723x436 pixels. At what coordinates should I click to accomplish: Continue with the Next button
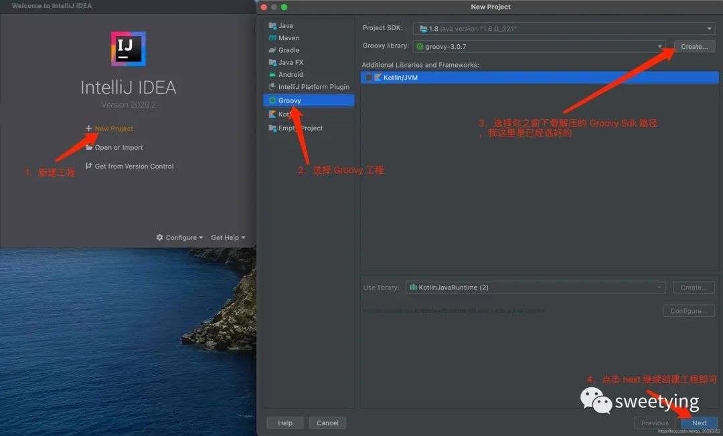699,423
